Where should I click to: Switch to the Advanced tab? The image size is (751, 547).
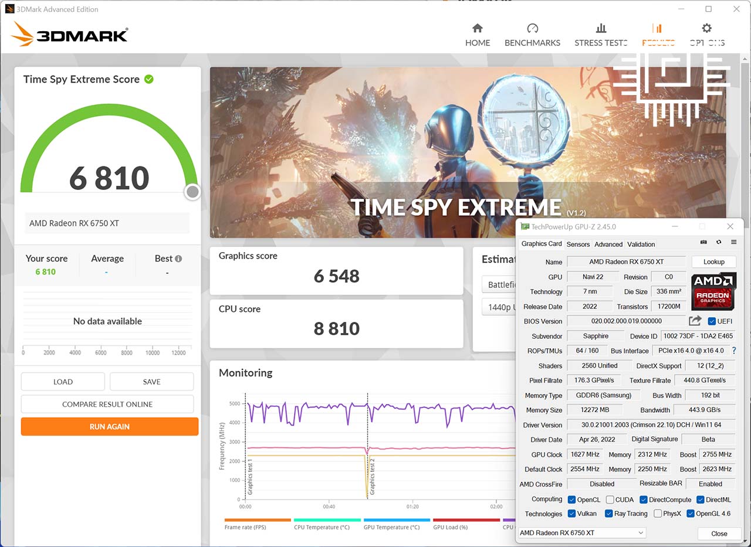click(x=608, y=244)
